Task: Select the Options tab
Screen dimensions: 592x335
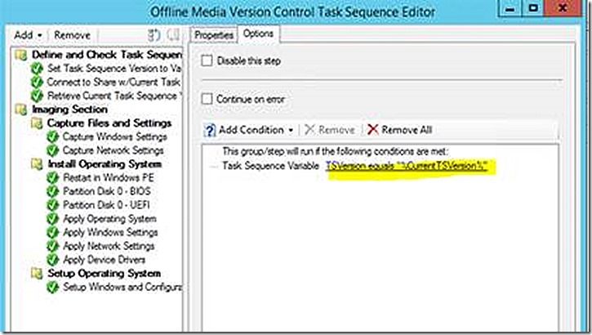Action: click(258, 34)
